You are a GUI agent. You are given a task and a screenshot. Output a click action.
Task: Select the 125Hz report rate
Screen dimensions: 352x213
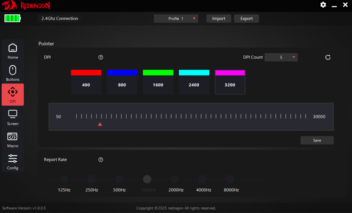(64, 179)
